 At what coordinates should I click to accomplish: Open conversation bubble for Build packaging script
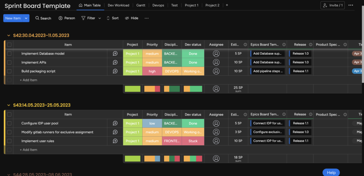pyautogui.click(x=115, y=71)
